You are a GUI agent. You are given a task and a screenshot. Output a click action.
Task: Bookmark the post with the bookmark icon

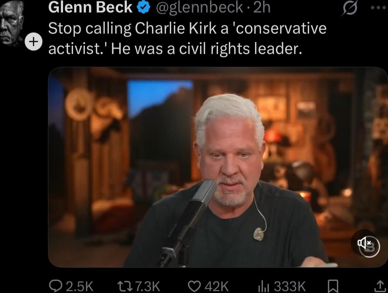point(333,286)
